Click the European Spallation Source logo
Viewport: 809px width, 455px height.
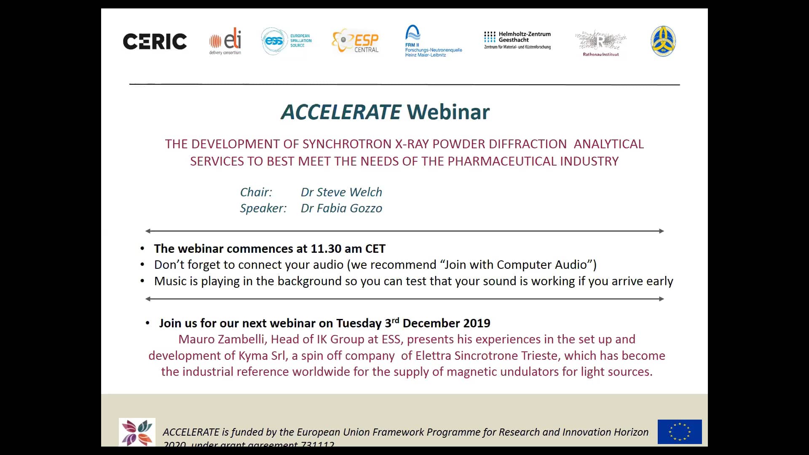click(287, 41)
